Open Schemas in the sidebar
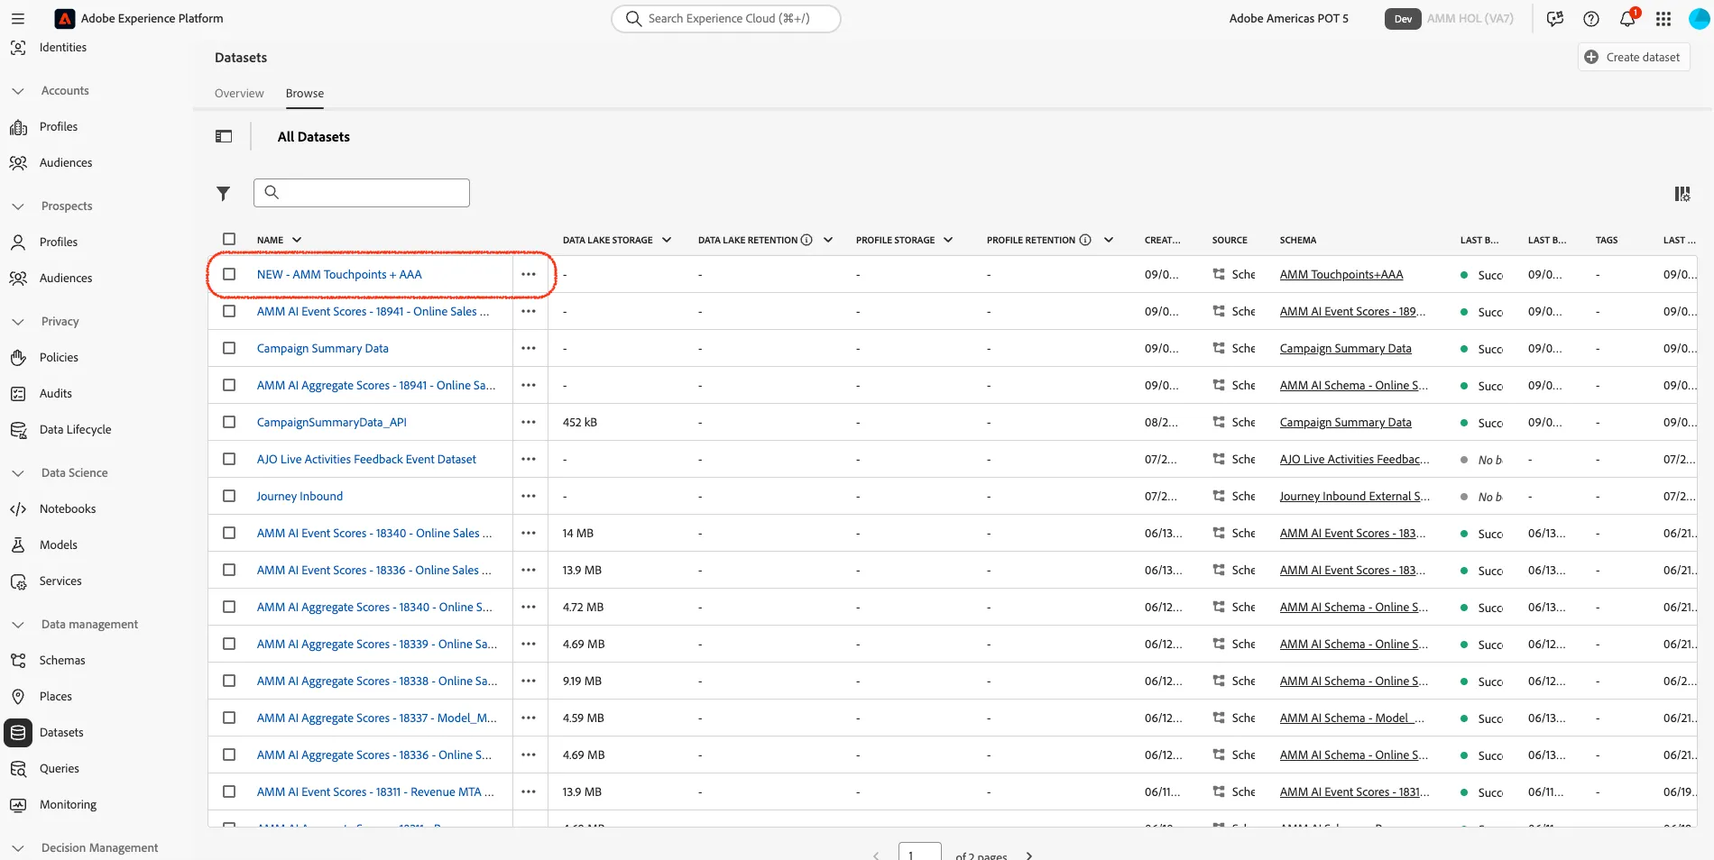 pyautogui.click(x=62, y=660)
